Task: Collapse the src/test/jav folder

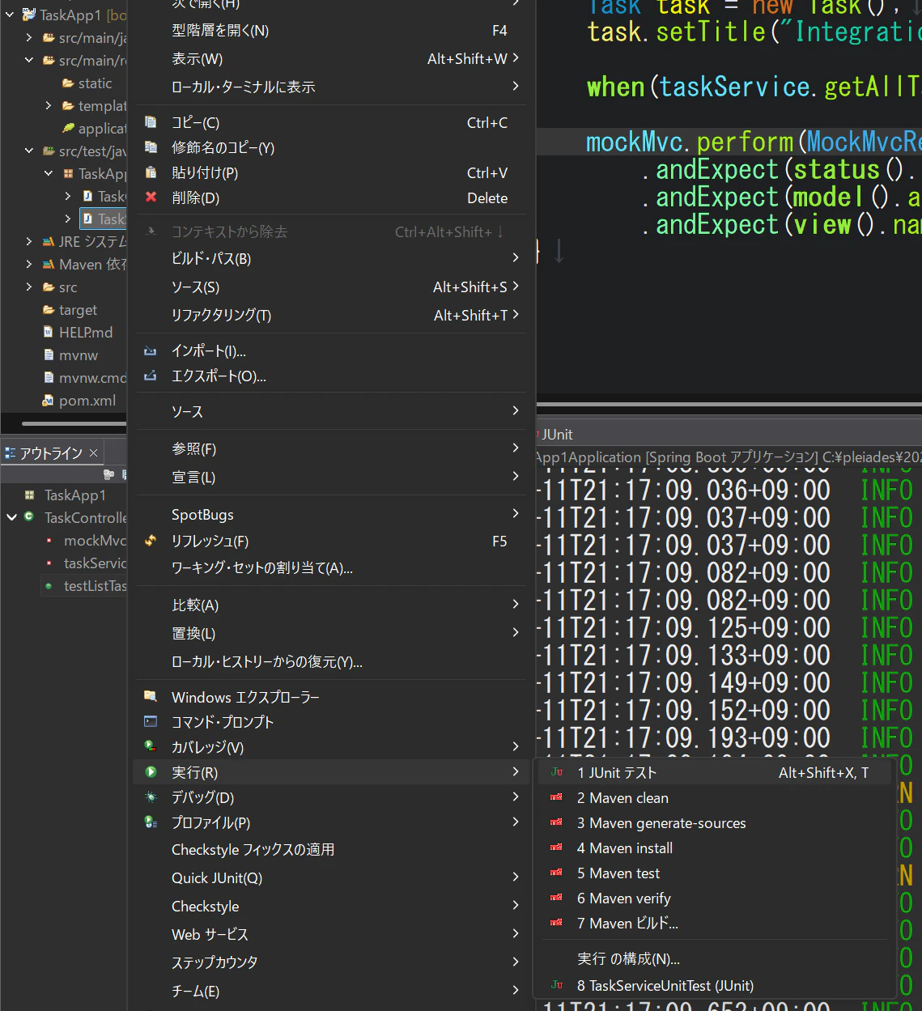Action: pyautogui.click(x=29, y=151)
